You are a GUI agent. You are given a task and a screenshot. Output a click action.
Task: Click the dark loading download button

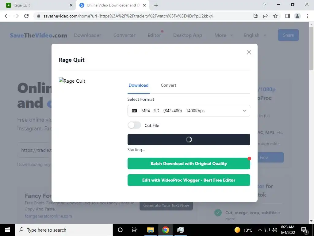[189, 140]
